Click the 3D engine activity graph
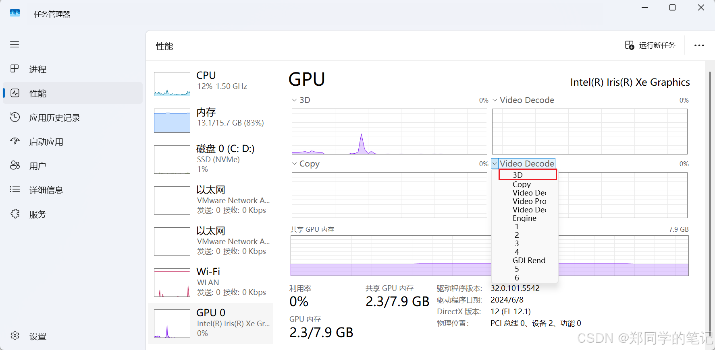715x350 pixels. [389, 132]
